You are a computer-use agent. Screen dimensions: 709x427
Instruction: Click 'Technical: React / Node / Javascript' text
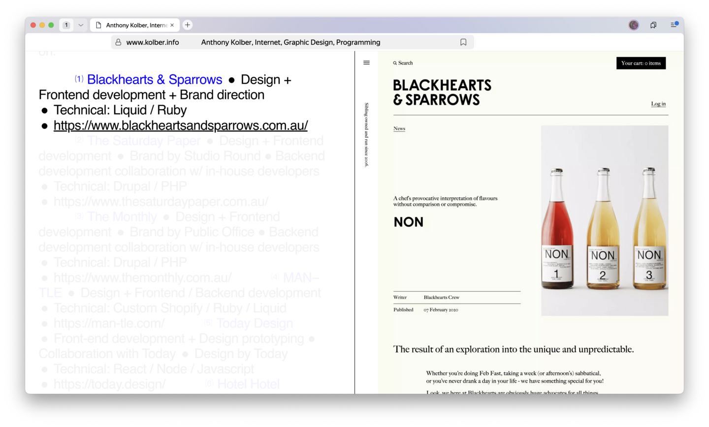(x=154, y=369)
